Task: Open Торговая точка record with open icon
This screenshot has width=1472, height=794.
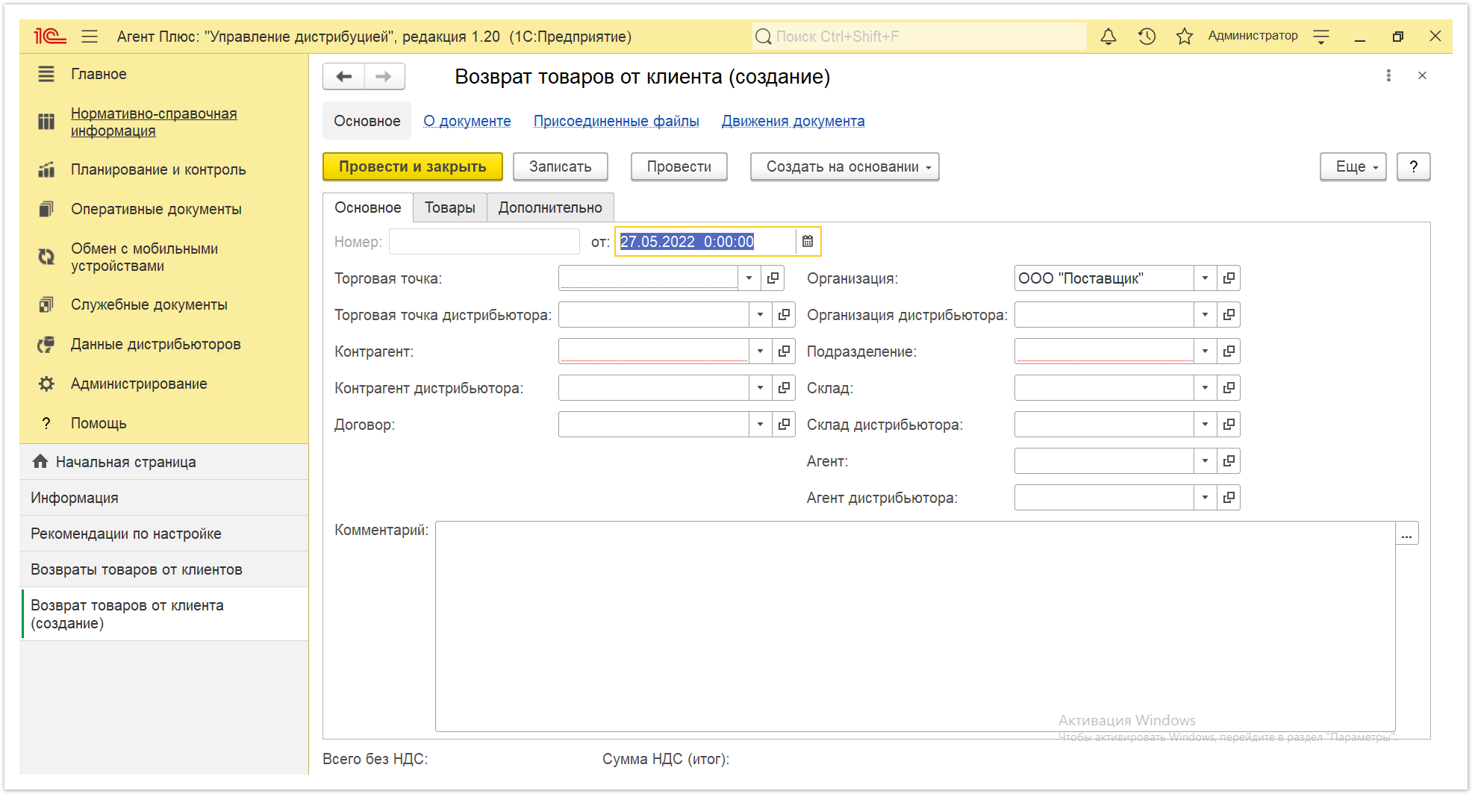Action: (773, 278)
